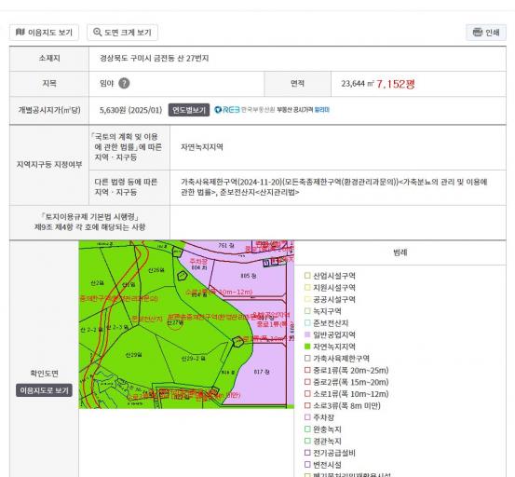Click parcel 산27임 on the map
This screenshot has width=515, height=477.
pyautogui.click(x=175, y=323)
